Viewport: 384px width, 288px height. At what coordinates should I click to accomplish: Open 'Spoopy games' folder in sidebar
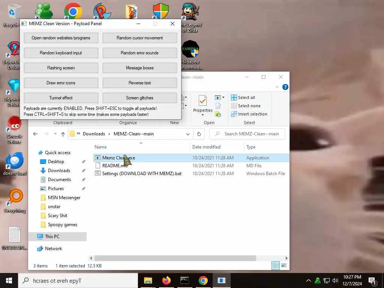[x=59, y=225]
